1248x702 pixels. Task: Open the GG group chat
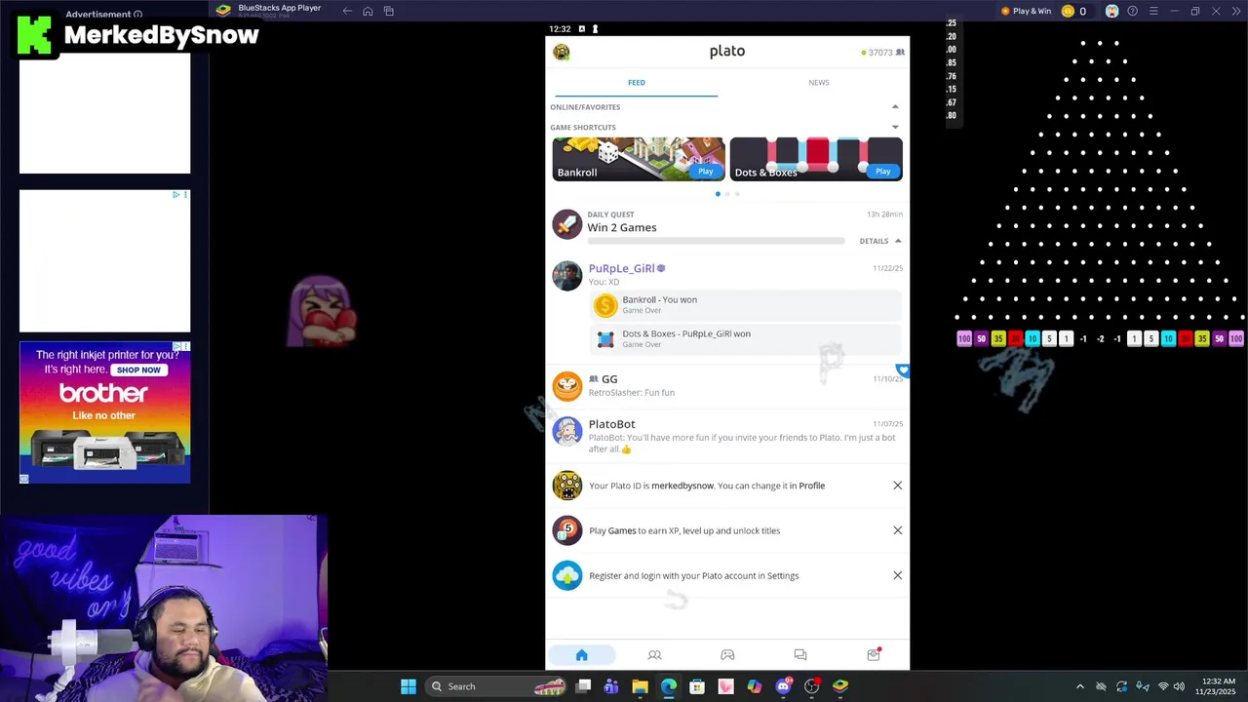727,386
